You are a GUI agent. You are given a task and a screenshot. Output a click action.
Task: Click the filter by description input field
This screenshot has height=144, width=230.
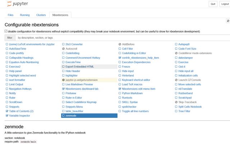(x=123, y=38)
